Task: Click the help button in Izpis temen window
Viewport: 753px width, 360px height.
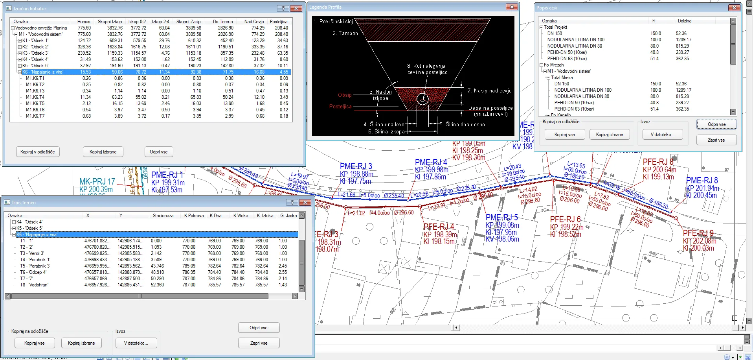Action: pos(292,202)
